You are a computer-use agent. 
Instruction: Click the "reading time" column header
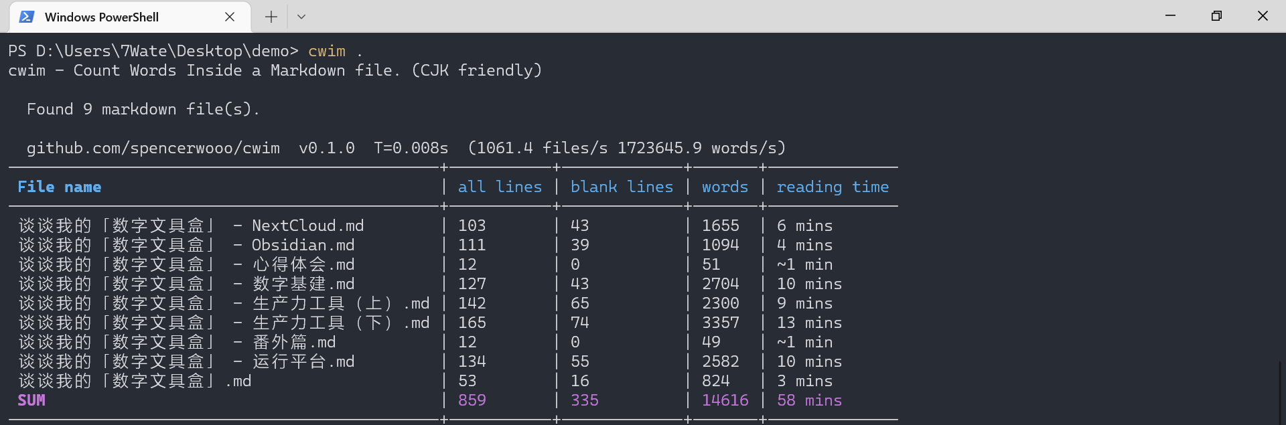833,187
